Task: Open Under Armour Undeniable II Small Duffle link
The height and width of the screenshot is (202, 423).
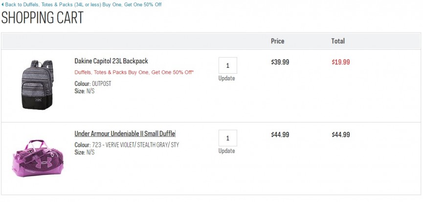Action: point(125,134)
